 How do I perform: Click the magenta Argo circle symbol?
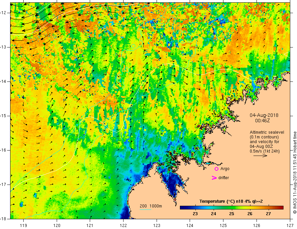pyautogui.click(x=216, y=169)
